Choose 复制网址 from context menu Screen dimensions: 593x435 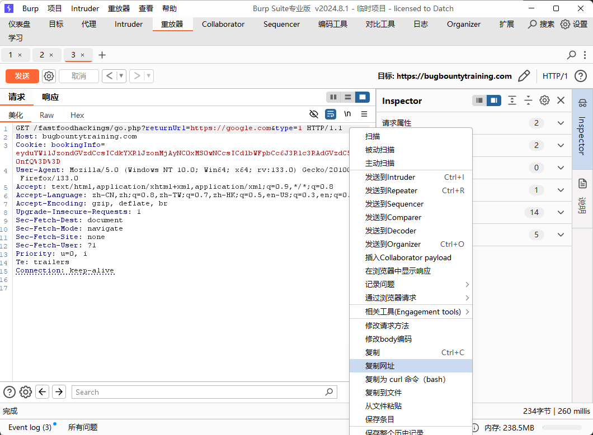coord(411,366)
